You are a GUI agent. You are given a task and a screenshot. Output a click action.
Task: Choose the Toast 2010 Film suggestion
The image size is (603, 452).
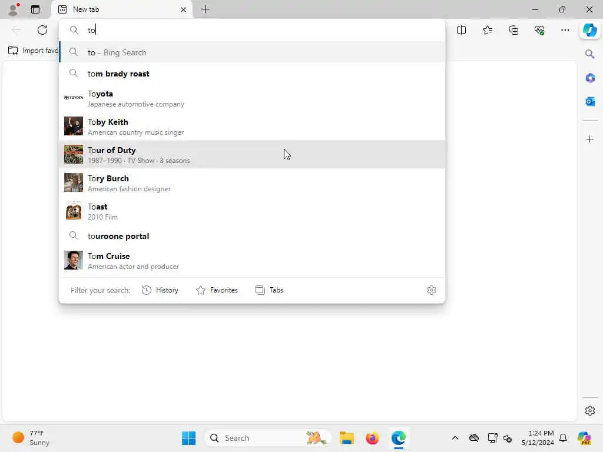(252, 211)
